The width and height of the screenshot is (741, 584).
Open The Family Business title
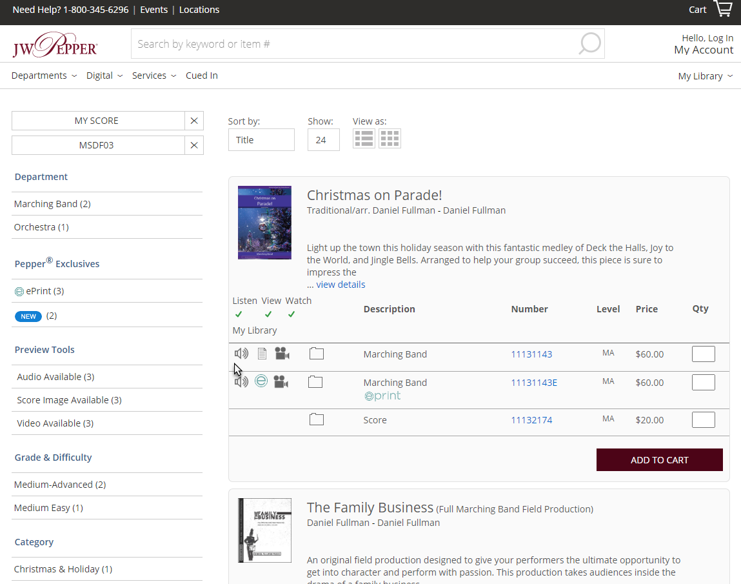point(370,507)
